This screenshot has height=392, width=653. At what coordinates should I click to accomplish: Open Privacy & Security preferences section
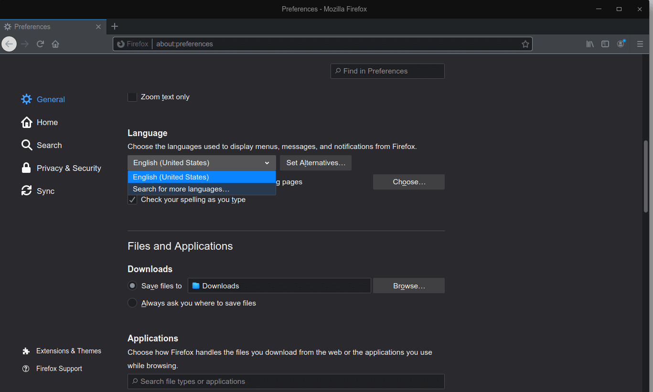pos(68,168)
